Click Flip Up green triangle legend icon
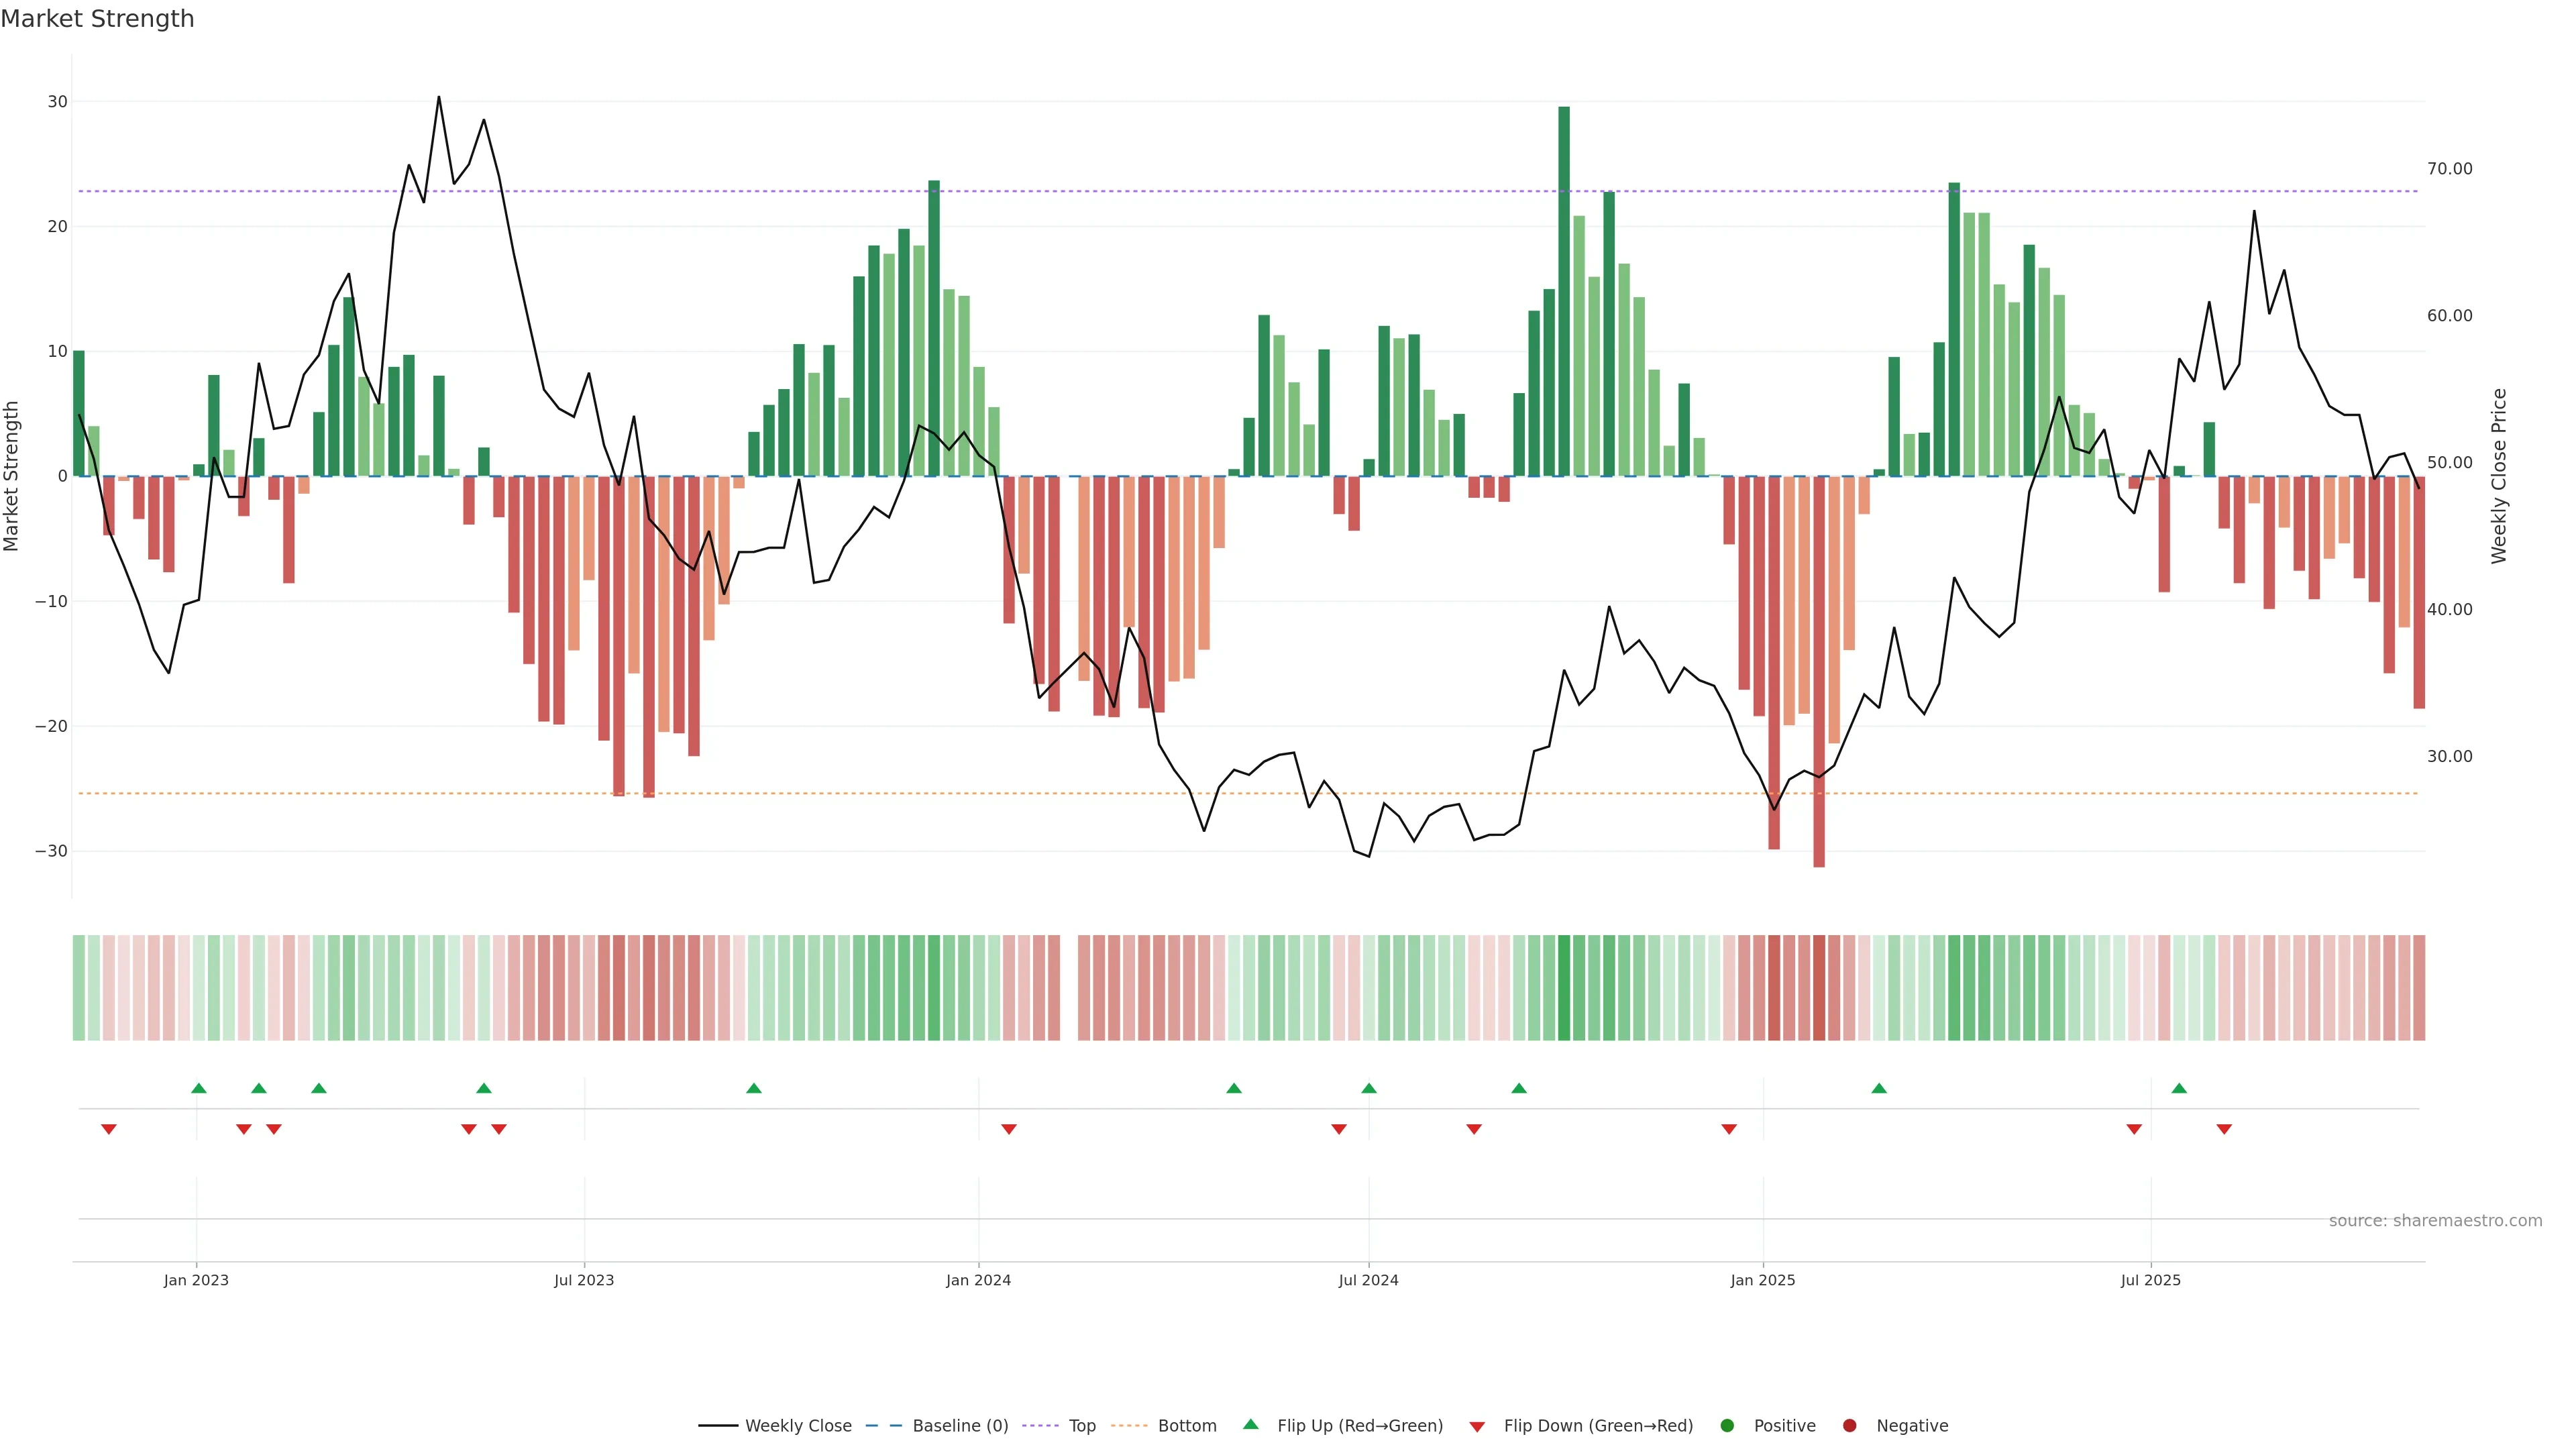Screen dimensions: 2576x1449 pos(1250,1425)
